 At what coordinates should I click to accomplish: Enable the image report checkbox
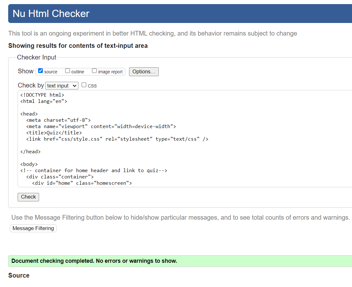94,71
